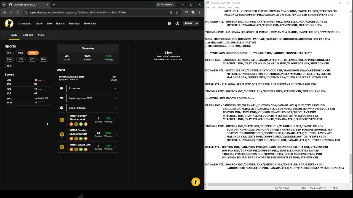The height and width of the screenshot is (198, 353).
Task: Click the Underdog logo in header
Action: tap(9, 23)
